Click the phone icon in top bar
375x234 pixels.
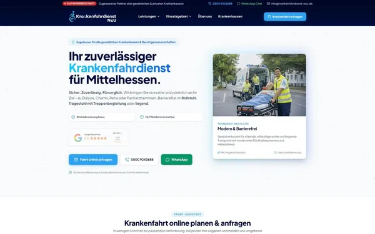point(210,4)
